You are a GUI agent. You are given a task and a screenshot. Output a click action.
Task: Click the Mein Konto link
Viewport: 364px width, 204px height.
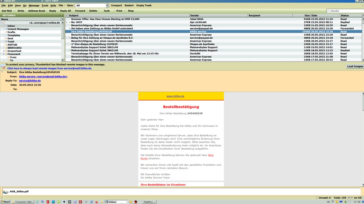(177, 157)
